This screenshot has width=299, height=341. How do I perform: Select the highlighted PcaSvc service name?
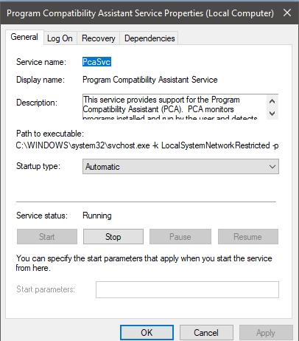96,62
